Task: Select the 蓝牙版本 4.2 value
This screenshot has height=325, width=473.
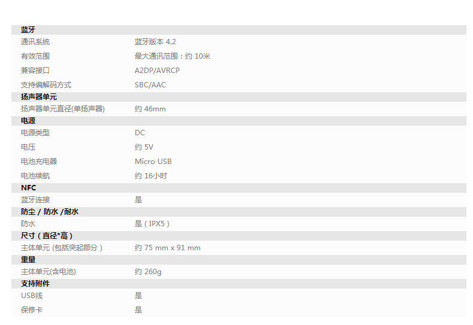Action: 155,42
